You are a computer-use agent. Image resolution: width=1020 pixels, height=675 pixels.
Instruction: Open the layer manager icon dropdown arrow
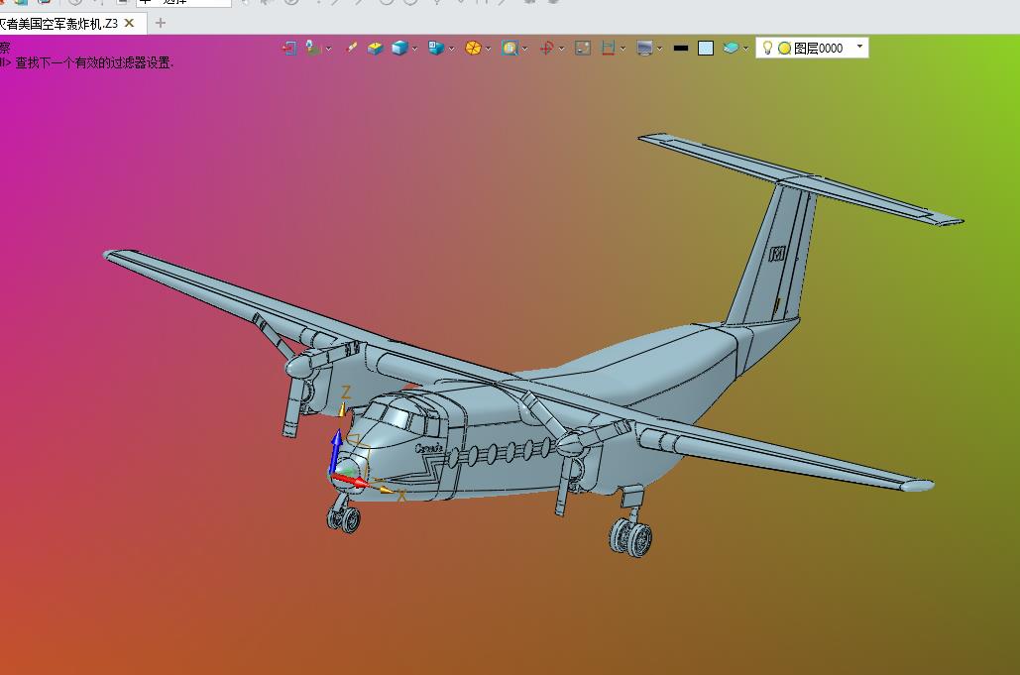coord(745,49)
